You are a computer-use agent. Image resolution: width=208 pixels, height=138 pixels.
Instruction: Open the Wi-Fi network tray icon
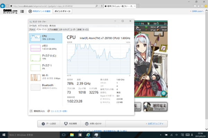coord(172,135)
